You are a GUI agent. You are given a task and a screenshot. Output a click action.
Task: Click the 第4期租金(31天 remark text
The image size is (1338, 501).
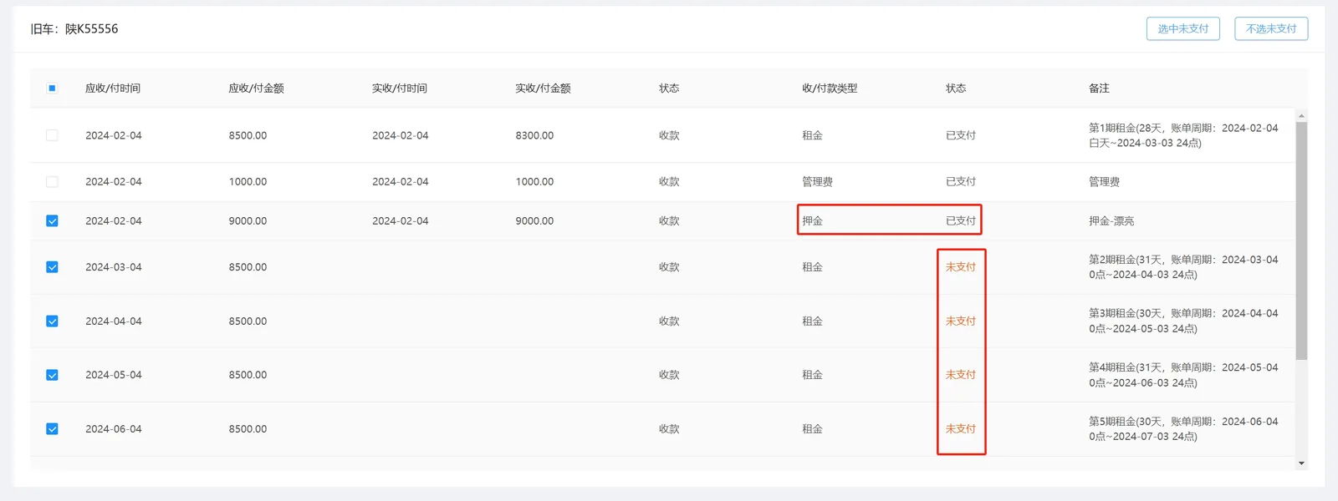(x=1183, y=375)
